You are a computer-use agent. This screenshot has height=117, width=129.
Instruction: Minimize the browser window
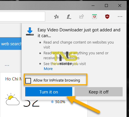point(93,6)
